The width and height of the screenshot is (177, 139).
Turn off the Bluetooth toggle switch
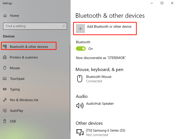[x=81, y=49]
